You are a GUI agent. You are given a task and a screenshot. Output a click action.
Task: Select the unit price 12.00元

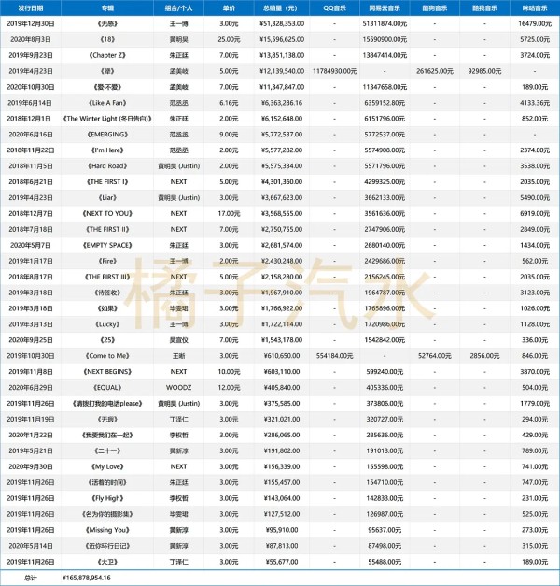pyautogui.click(x=229, y=388)
